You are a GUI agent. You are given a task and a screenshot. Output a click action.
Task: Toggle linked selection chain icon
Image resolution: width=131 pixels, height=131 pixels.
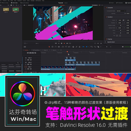pos(77,47)
